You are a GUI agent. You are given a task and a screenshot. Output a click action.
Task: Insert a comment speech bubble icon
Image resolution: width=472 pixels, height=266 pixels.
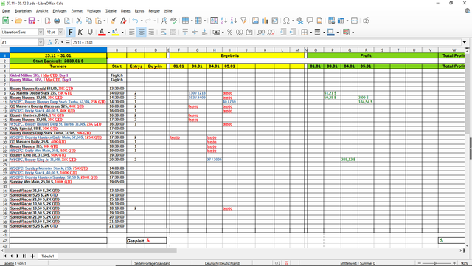pos(310,21)
